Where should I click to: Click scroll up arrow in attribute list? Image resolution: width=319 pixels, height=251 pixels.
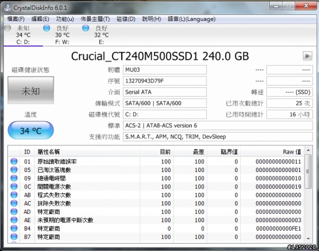click(308, 150)
